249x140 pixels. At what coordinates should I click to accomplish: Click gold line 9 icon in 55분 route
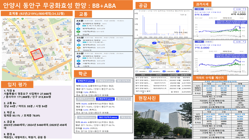point(79,47)
